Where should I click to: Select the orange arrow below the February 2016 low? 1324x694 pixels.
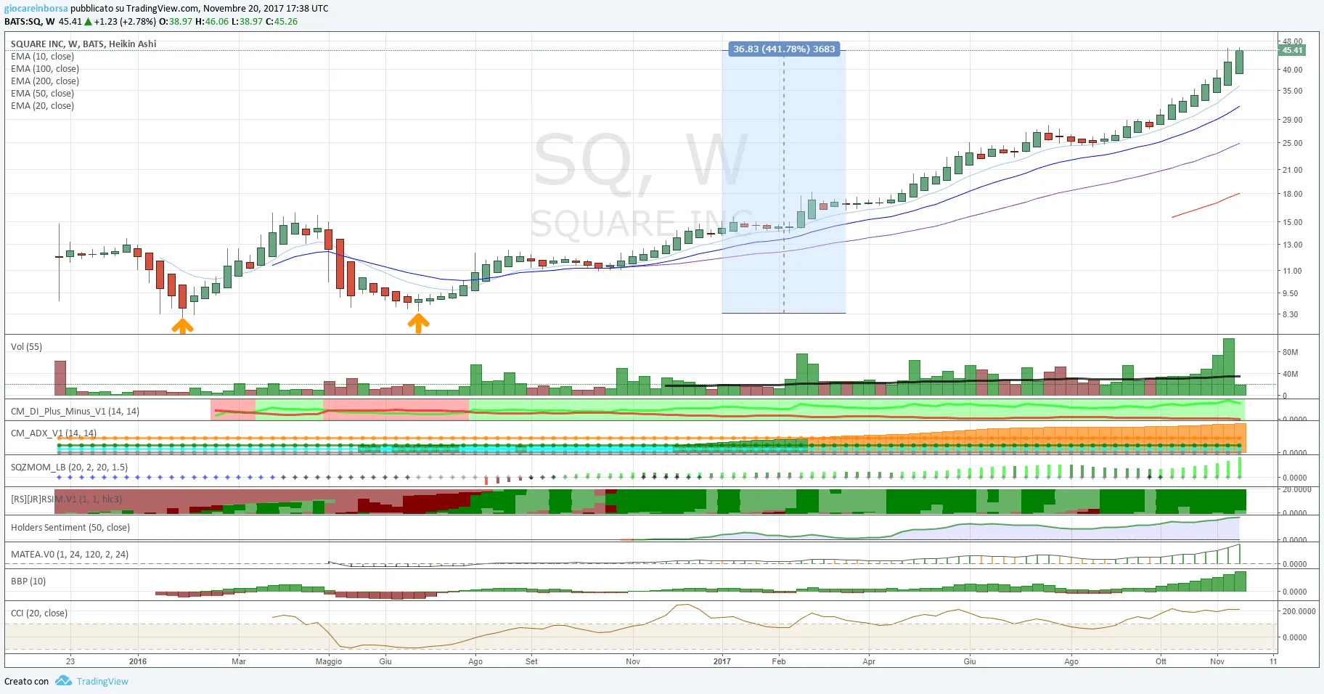click(182, 327)
